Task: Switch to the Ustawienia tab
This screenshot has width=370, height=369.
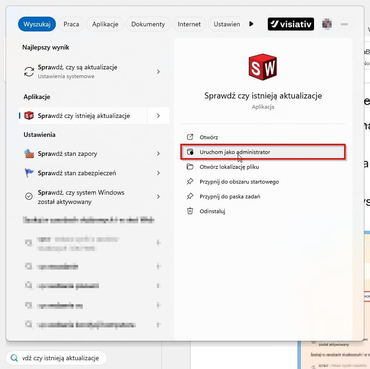Action: click(x=225, y=24)
